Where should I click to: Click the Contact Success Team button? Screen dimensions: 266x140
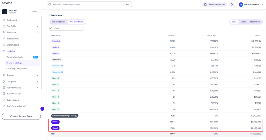coord(21,116)
